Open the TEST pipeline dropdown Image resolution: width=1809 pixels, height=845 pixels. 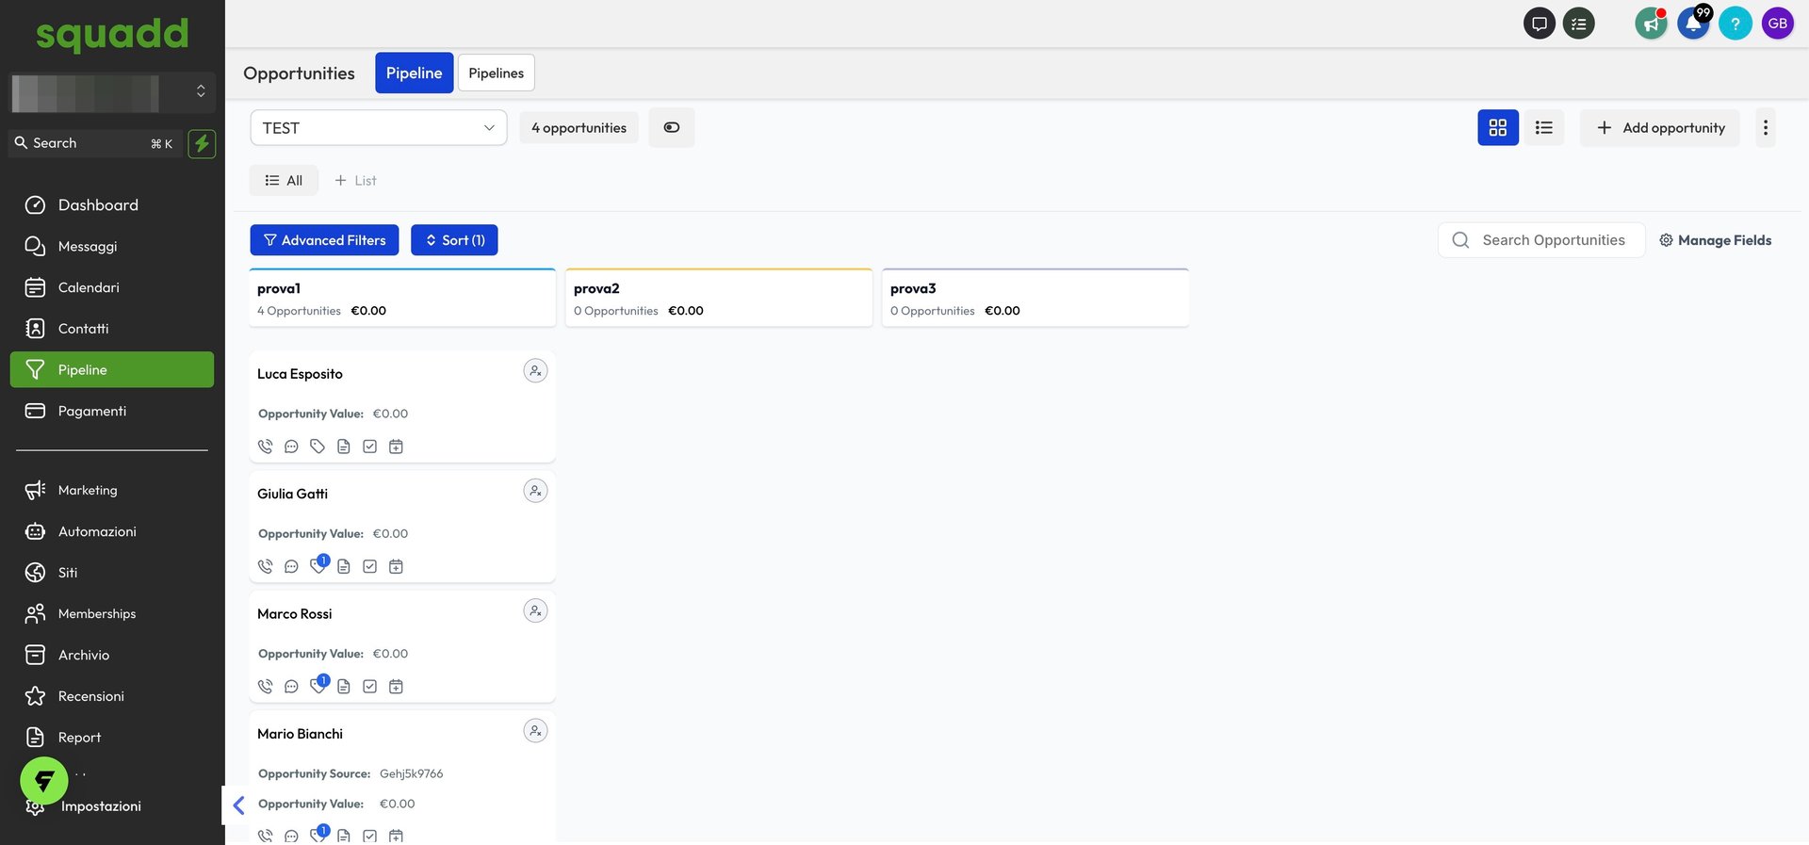click(x=378, y=128)
